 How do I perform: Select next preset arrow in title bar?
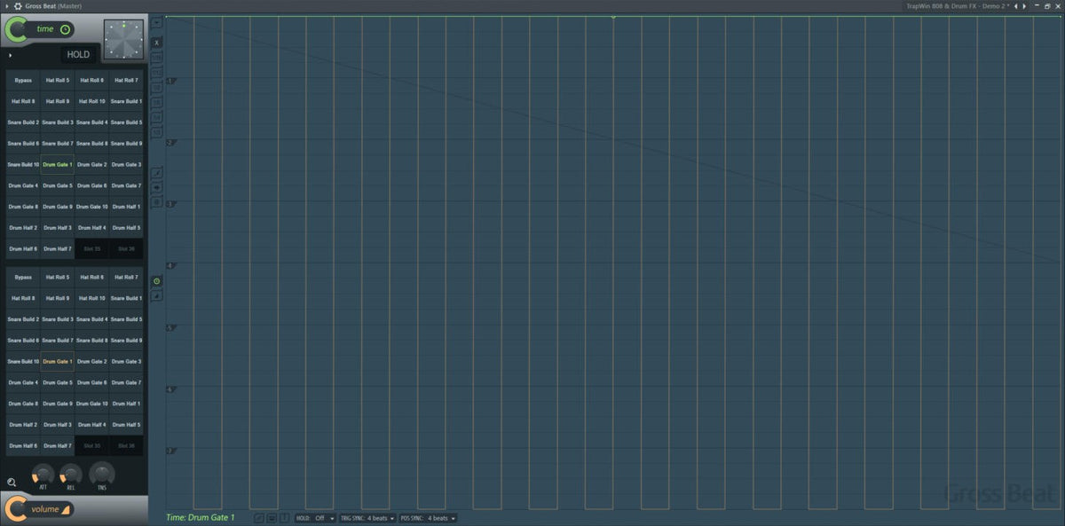point(1024,6)
